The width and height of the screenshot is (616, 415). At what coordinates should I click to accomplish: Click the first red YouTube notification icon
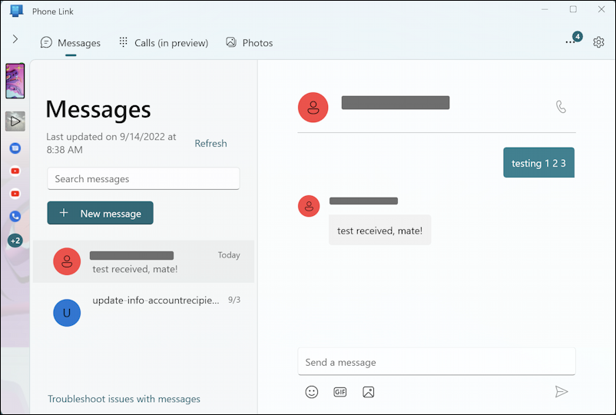tap(15, 171)
